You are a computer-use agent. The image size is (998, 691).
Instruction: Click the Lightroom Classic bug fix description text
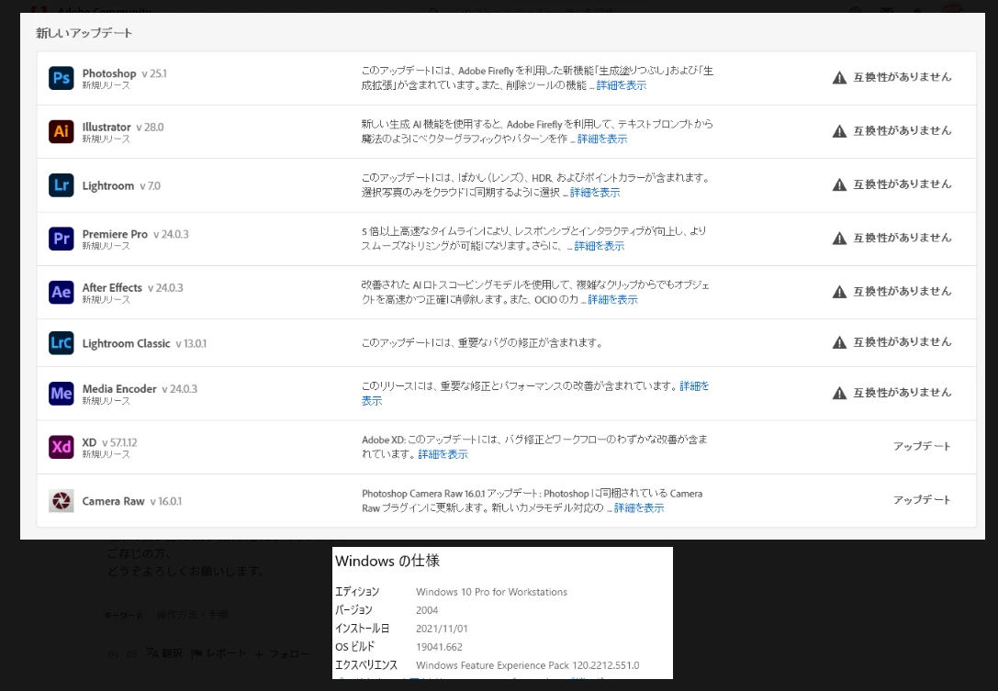pyautogui.click(x=482, y=342)
